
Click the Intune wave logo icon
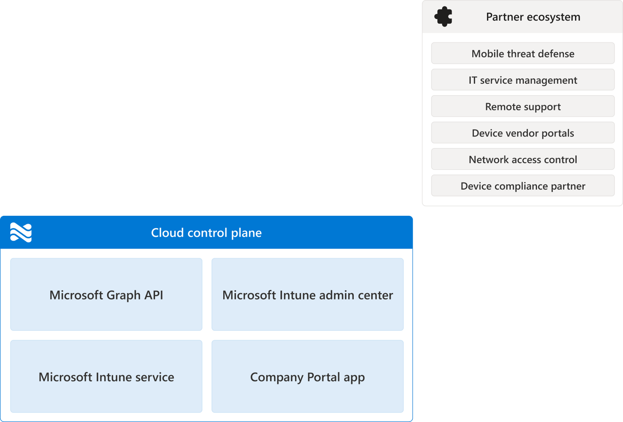pos(21,232)
